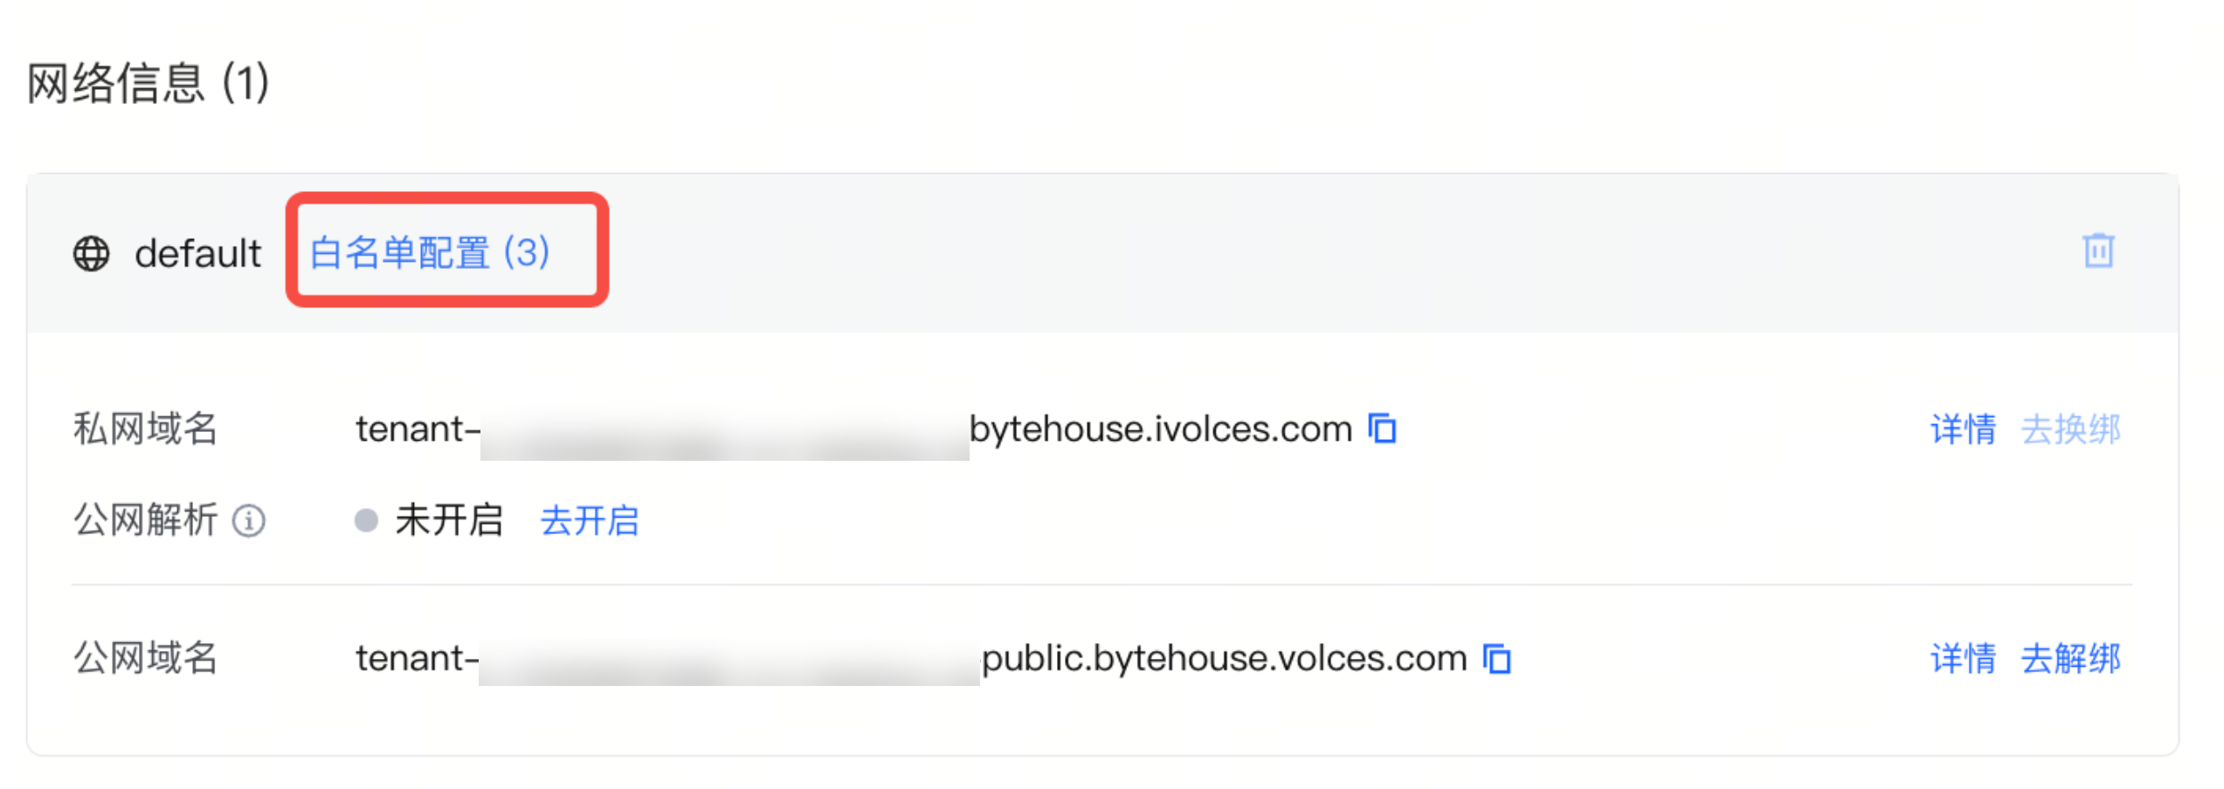Click the info icon beside 公网解析
Viewport: 2224px width, 789px height.
tap(249, 521)
